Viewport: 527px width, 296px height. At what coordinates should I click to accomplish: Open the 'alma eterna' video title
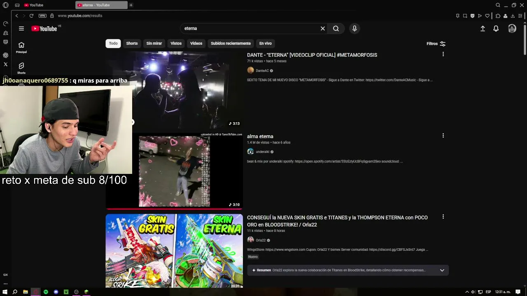[x=260, y=136]
